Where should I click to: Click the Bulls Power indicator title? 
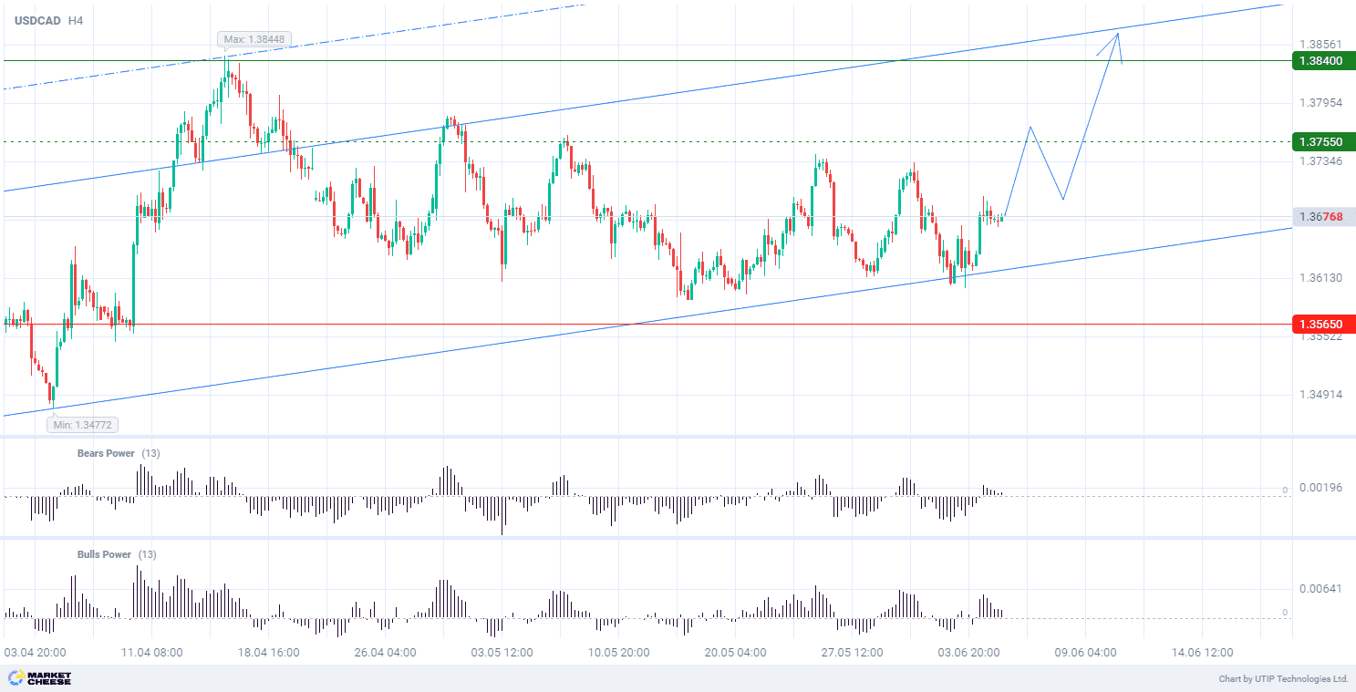[104, 554]
